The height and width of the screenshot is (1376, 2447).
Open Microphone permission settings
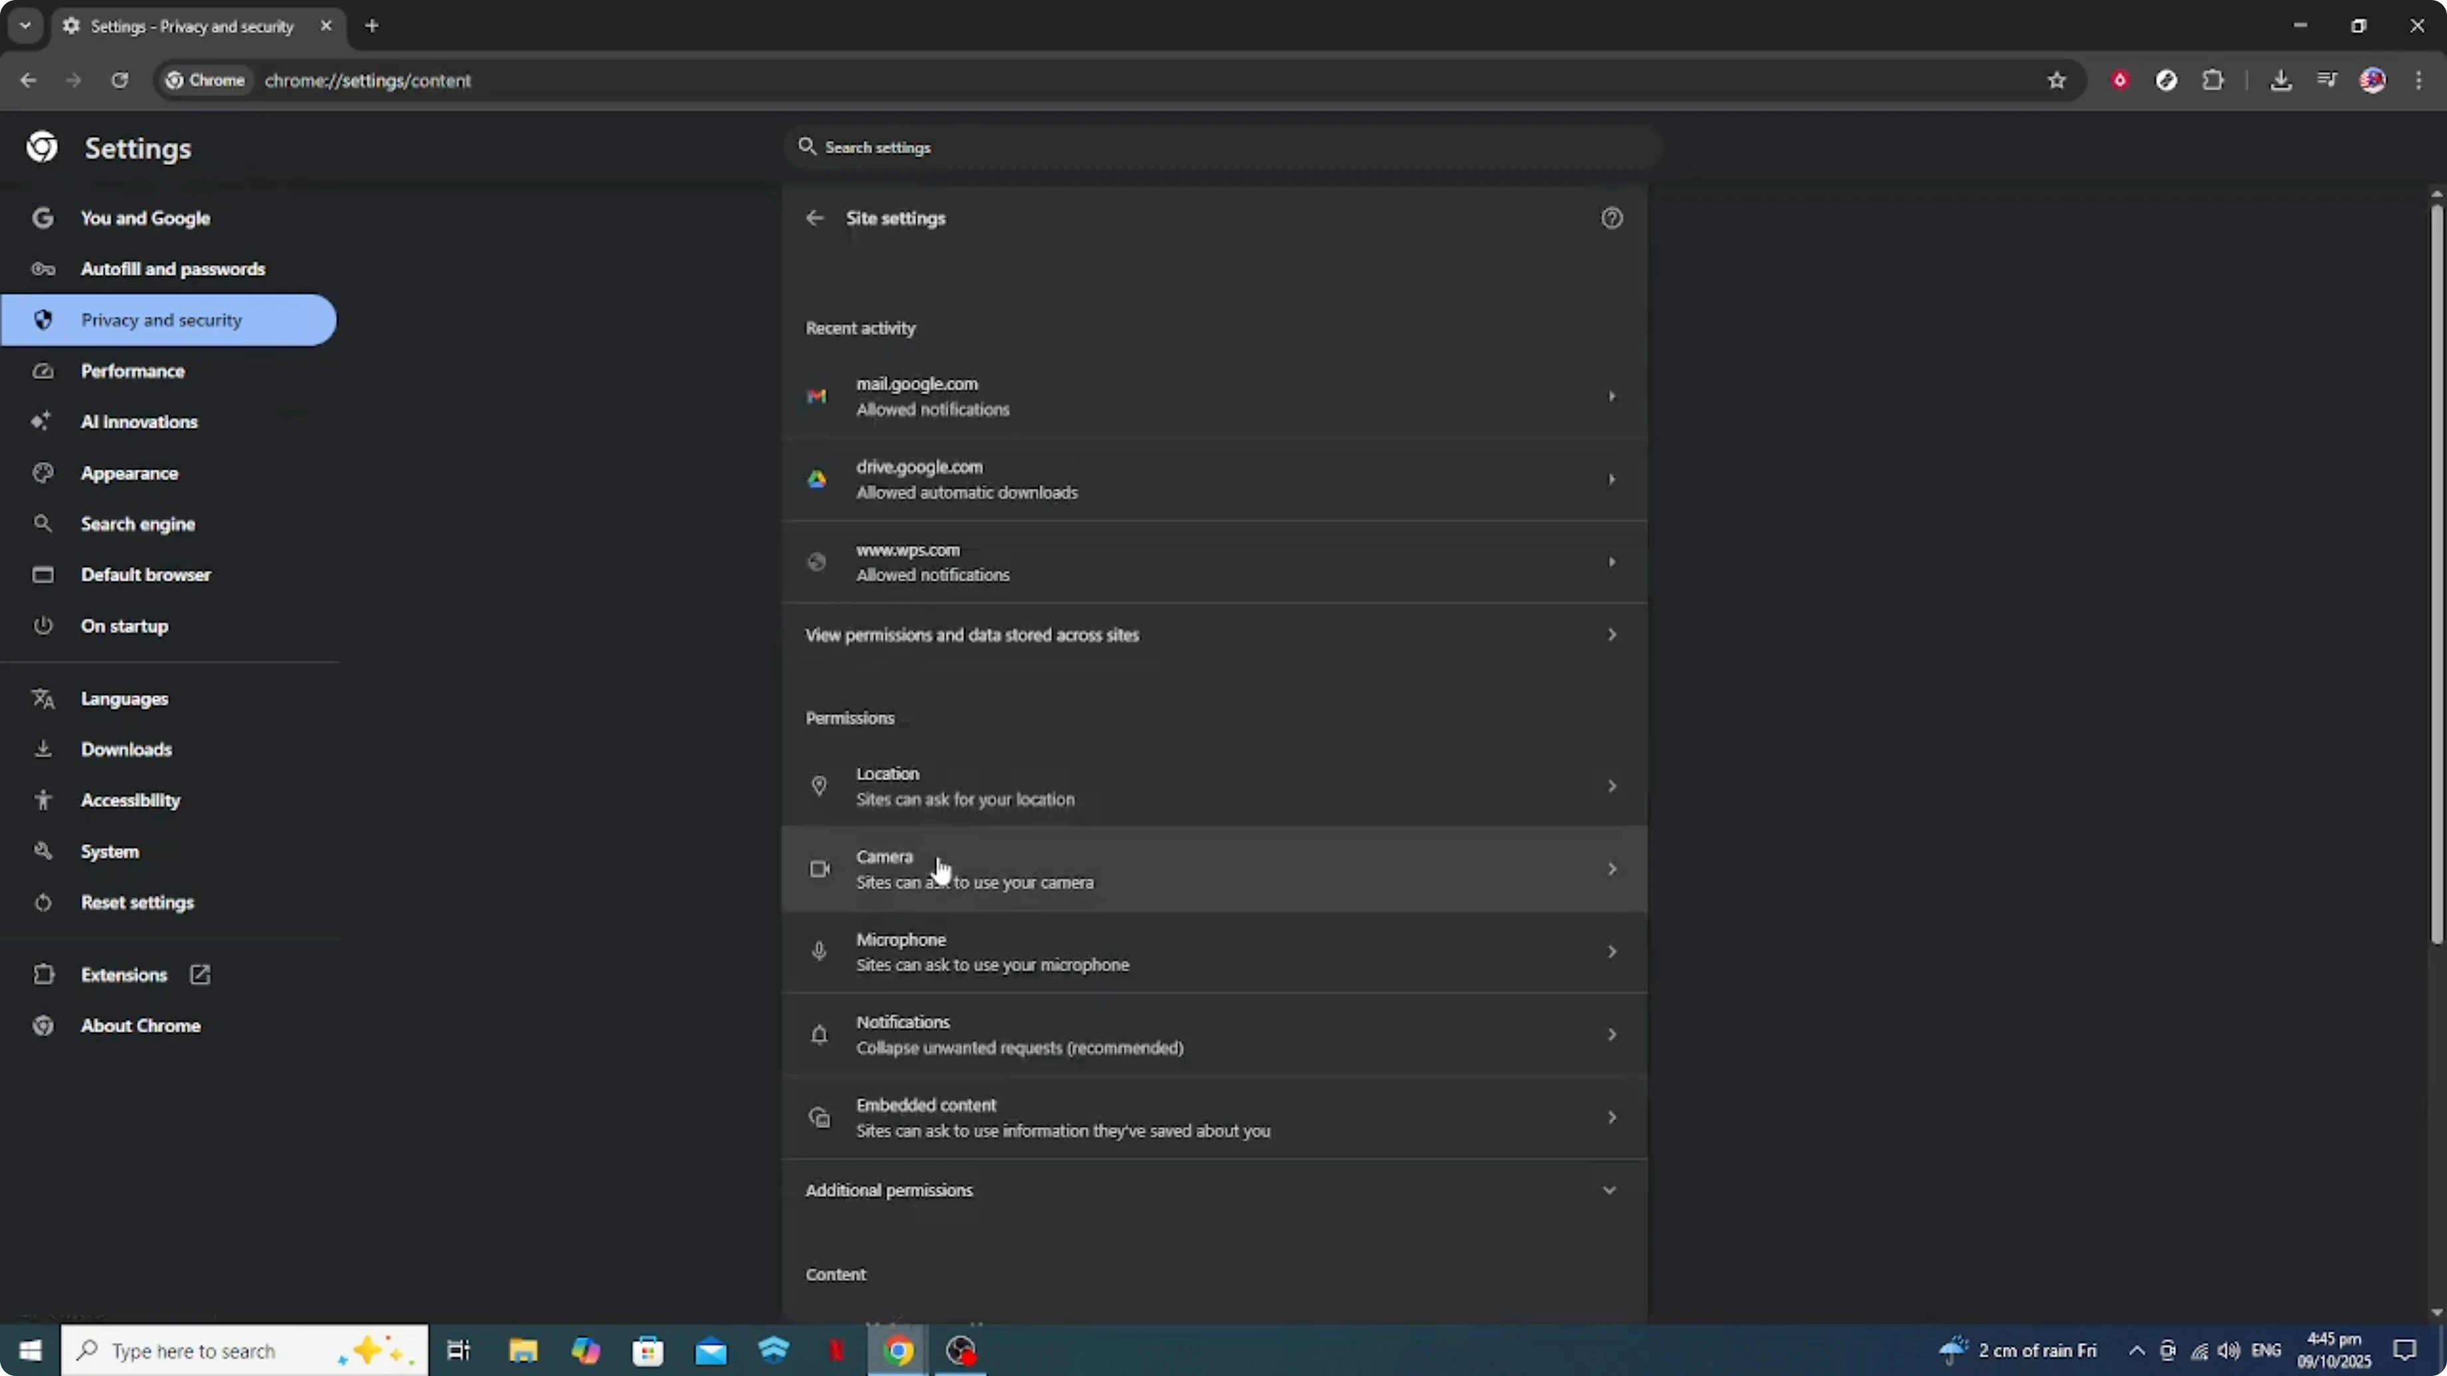(x=1214, y=951)
